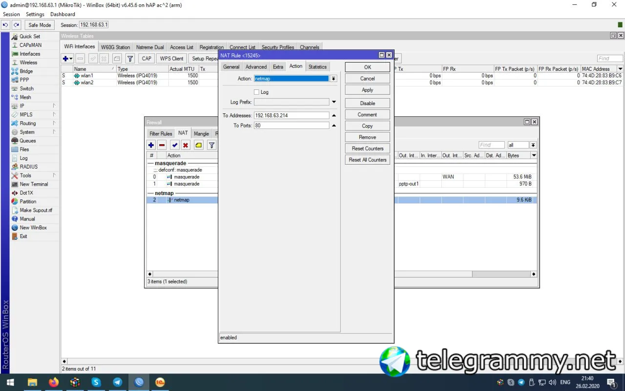Open New Terminal from the sidebar
Screen dimensions: 625x391
(34, 184)
